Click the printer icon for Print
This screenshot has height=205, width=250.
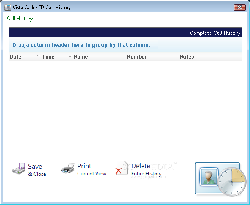point(68,168)
